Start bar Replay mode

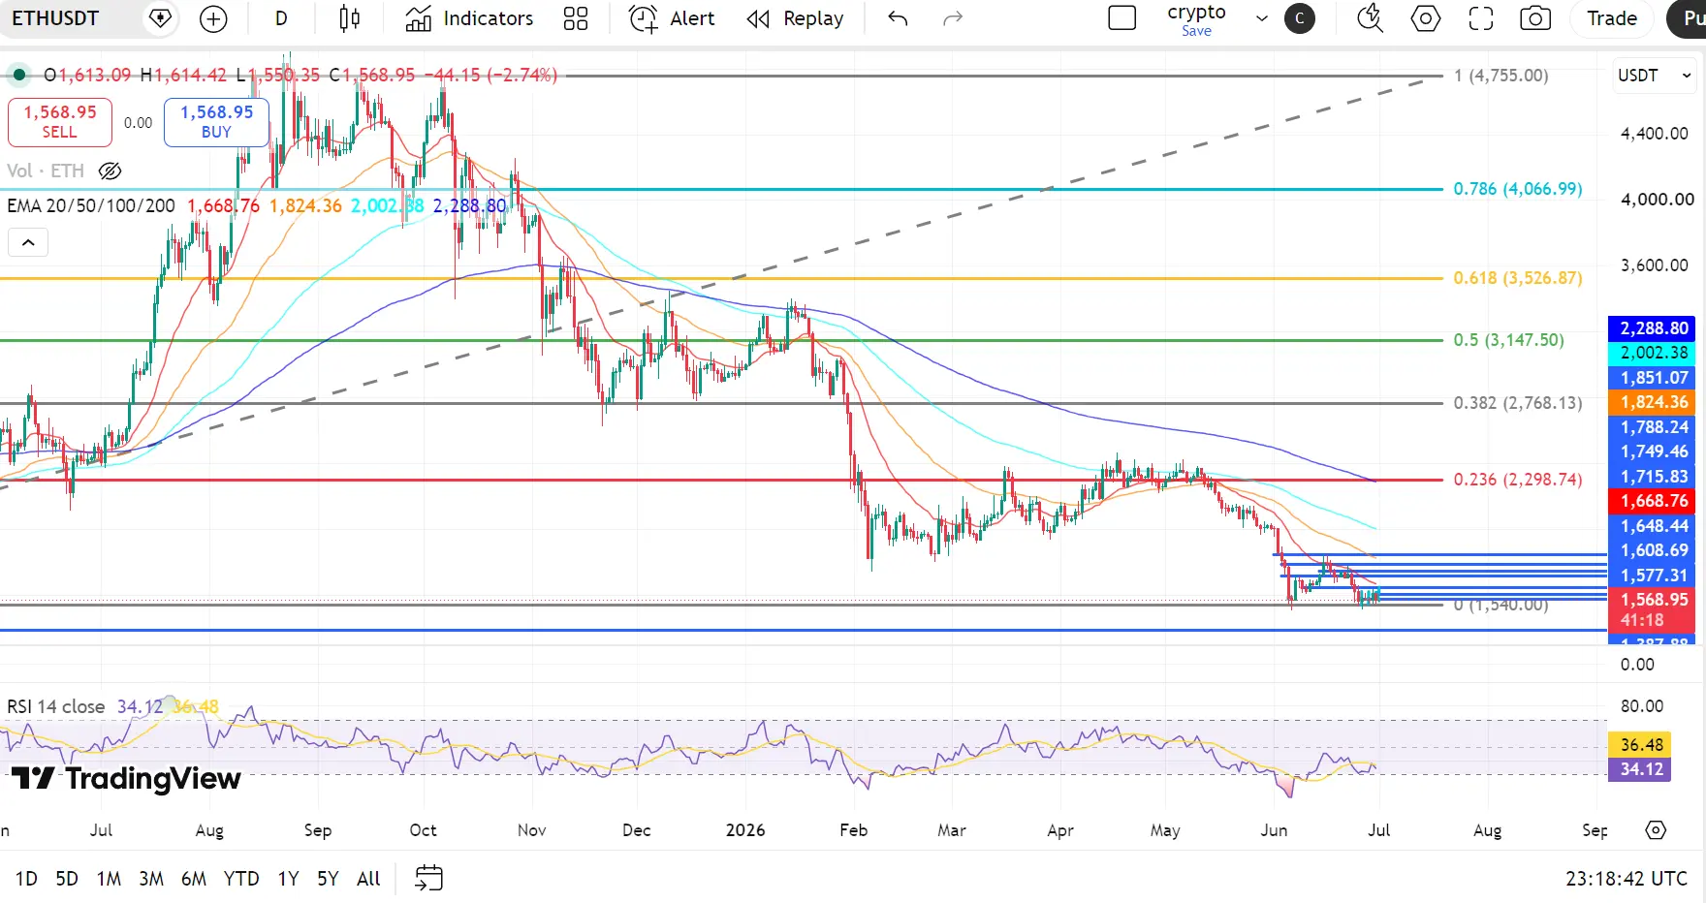pos(796,18)
